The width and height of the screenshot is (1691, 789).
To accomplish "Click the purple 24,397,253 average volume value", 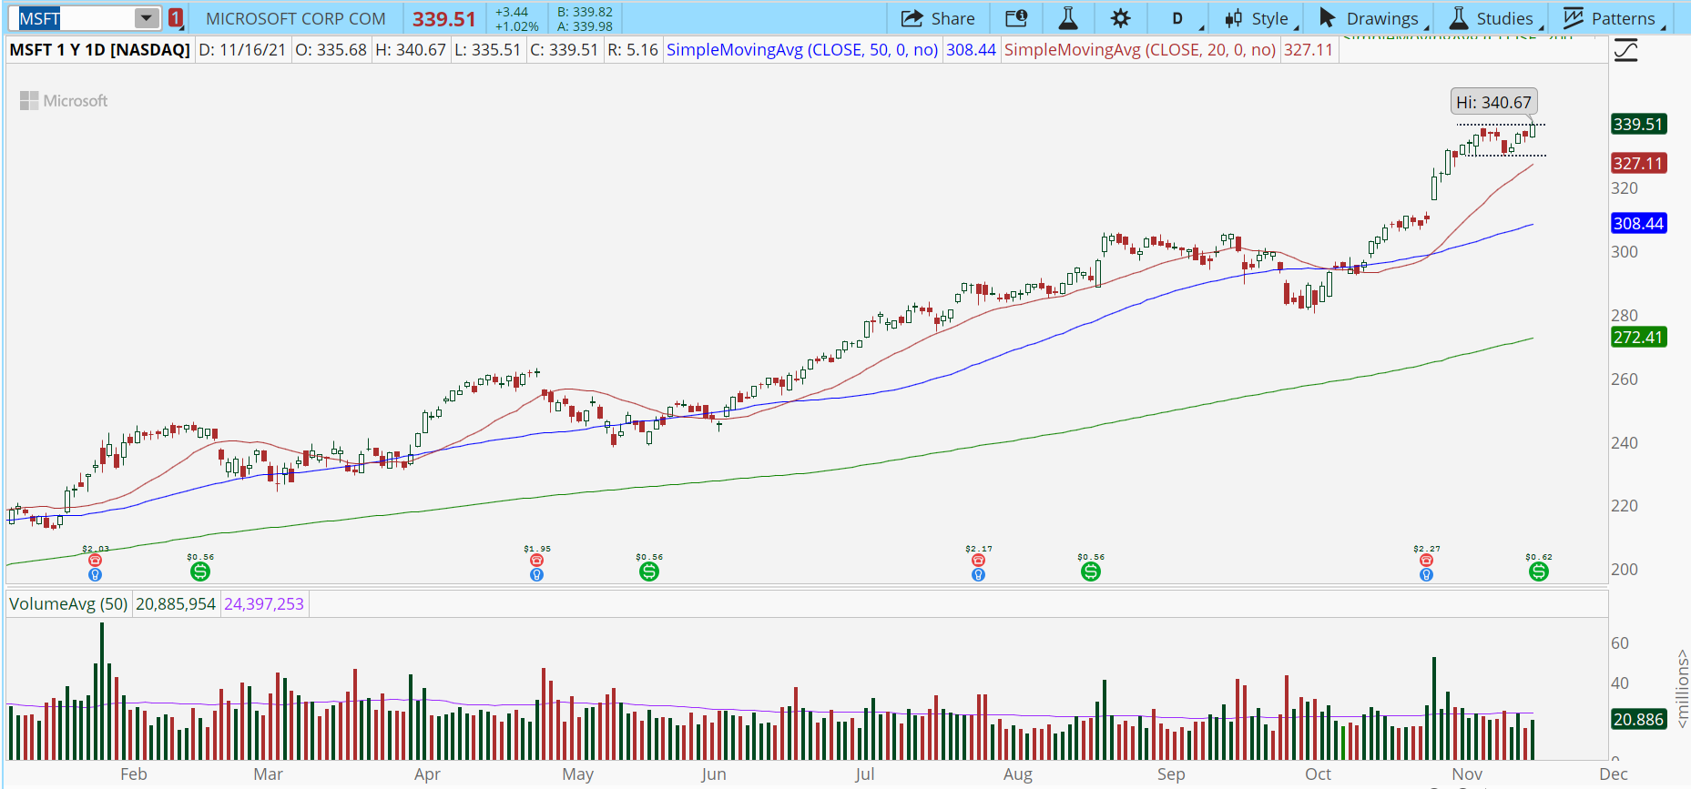I will [264, 604].
